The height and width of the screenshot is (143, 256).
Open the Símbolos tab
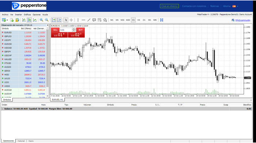(7, 100)
